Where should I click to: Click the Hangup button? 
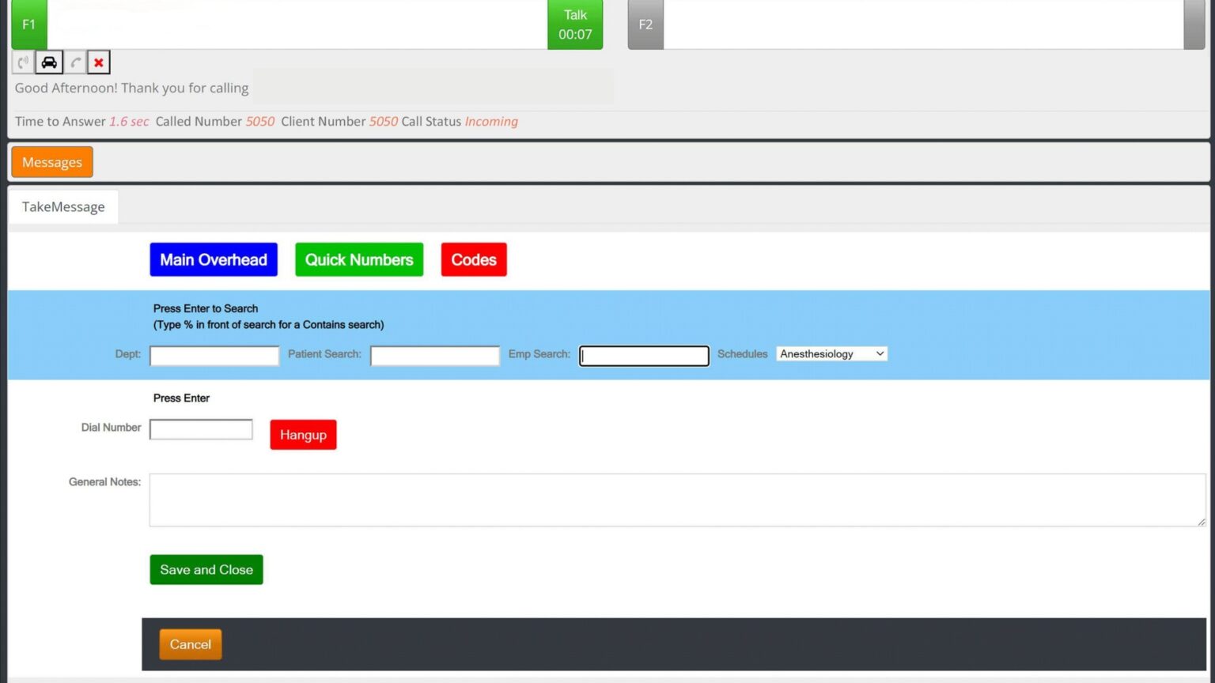303,434
